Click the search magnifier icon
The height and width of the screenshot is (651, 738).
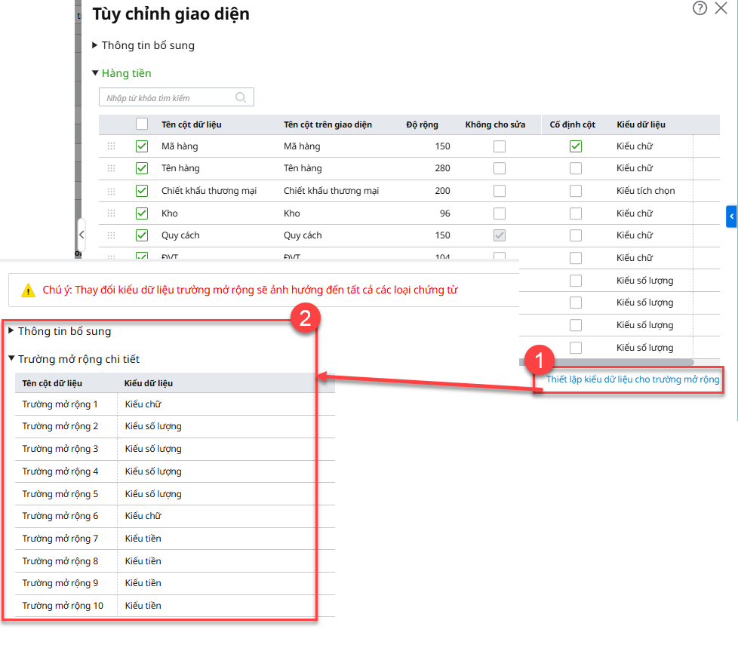pyautogui.click(x=241, y=97)
